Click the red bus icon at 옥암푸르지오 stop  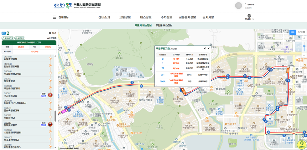pos(50,124)
